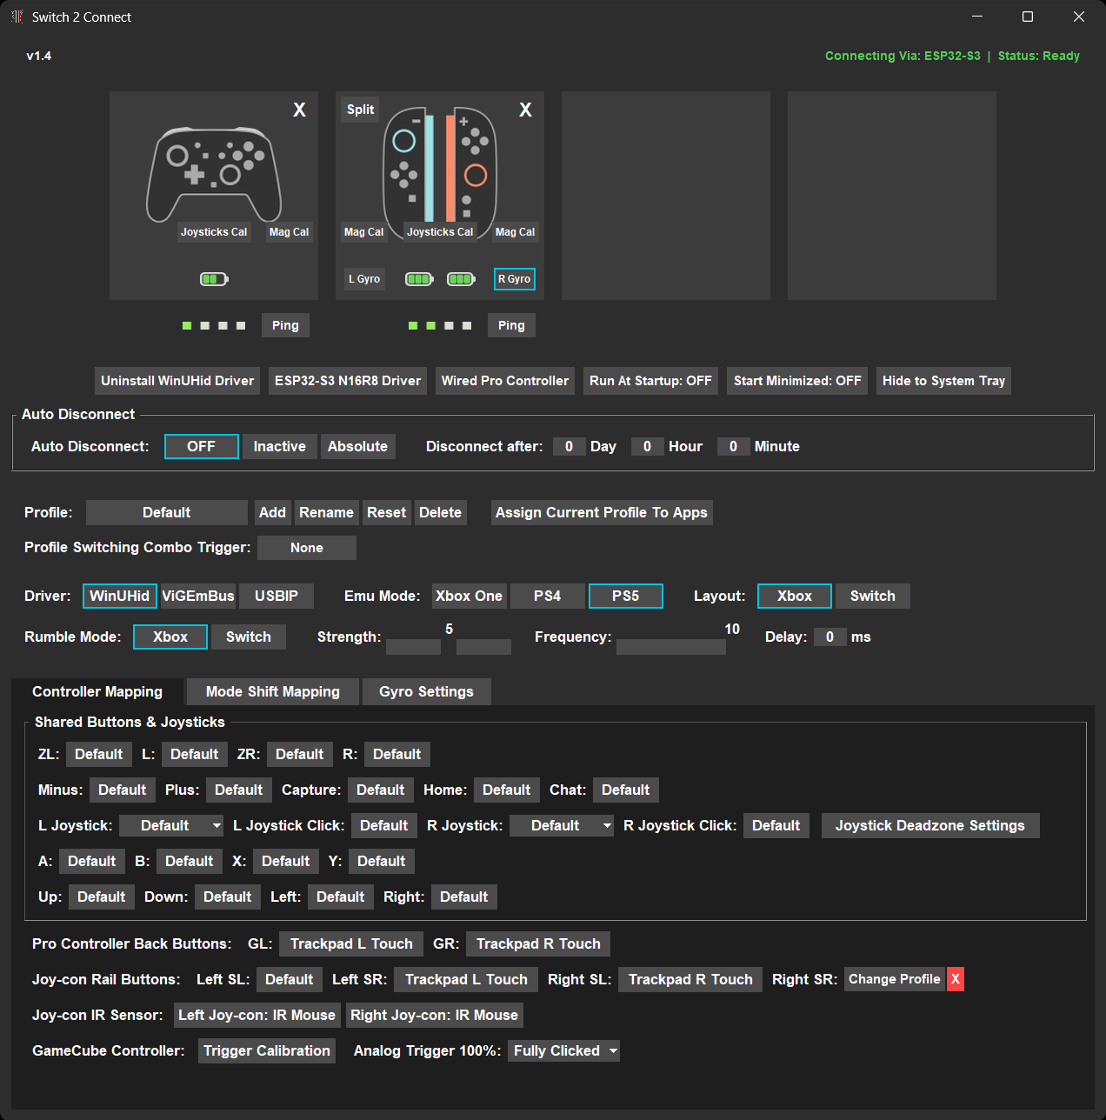Switch to Mode Shift Mapping tab
Screen dimensions: 1106x1120
pos(273,691)
